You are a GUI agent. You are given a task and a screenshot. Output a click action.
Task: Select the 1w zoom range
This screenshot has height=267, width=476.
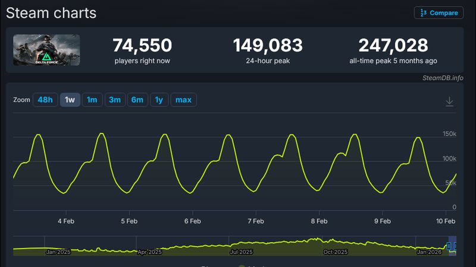click(x=70, y=100)
